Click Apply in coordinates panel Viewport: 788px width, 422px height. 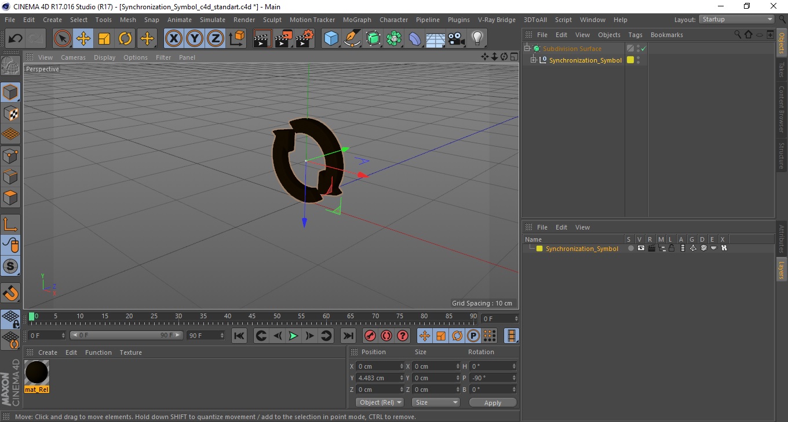(493, 403)
